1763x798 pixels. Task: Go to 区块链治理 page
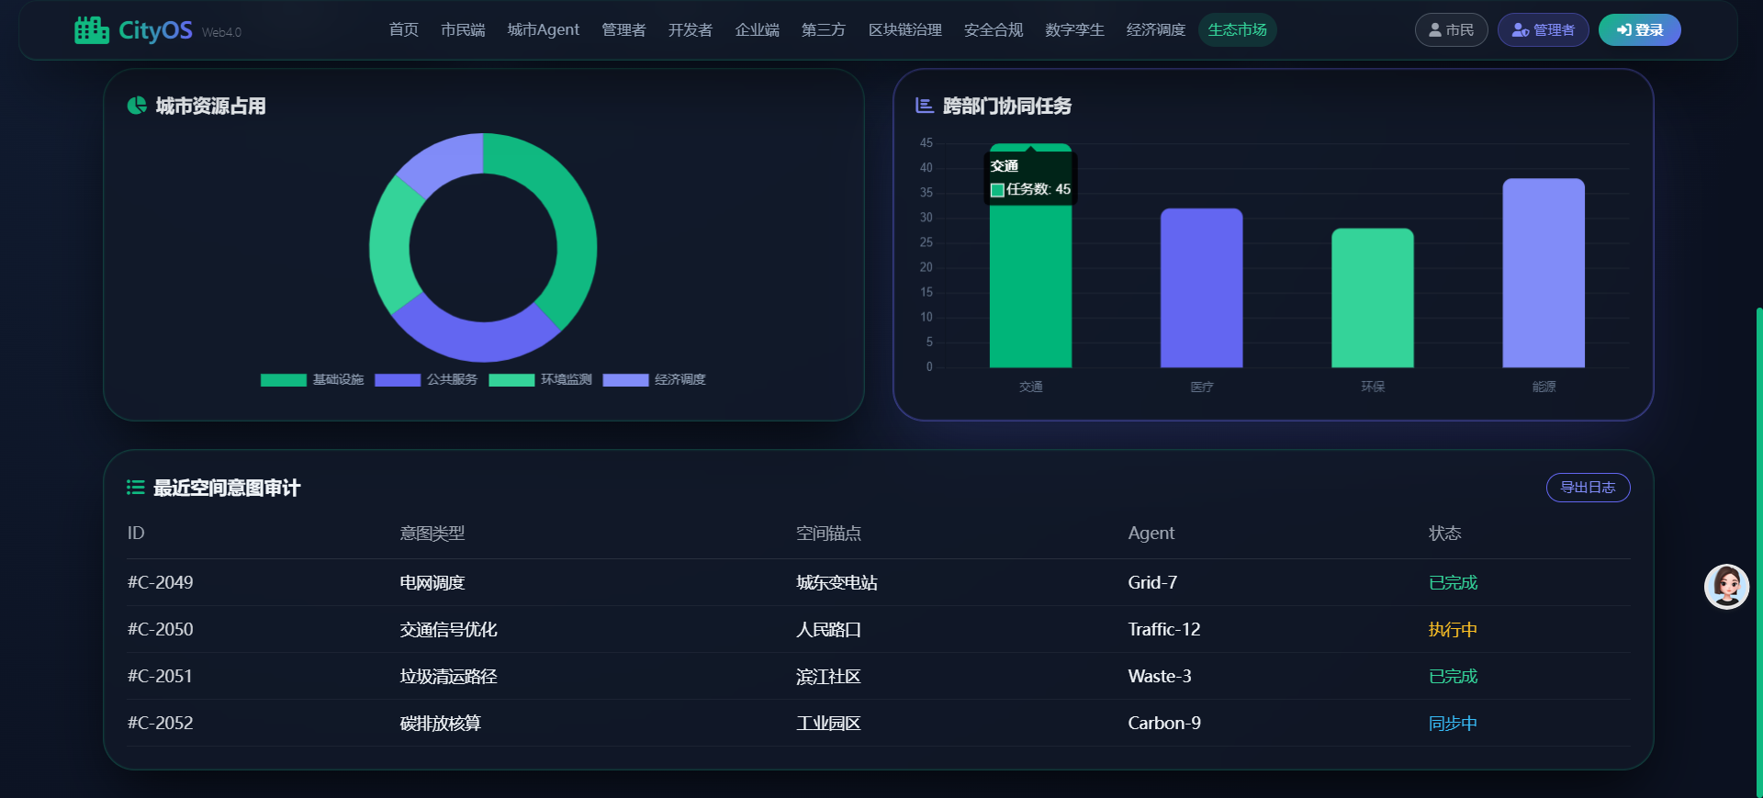[905, 30]
